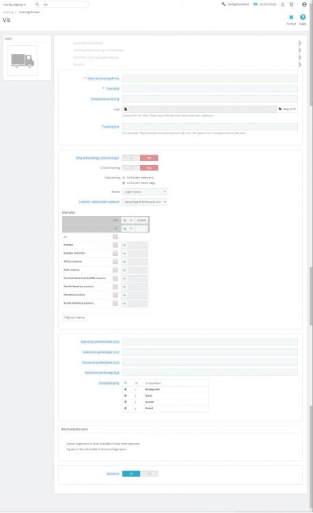Open the notifications bell icon
Image resolution: width=313 pixels, height=513 pixels.
[283, 5]
